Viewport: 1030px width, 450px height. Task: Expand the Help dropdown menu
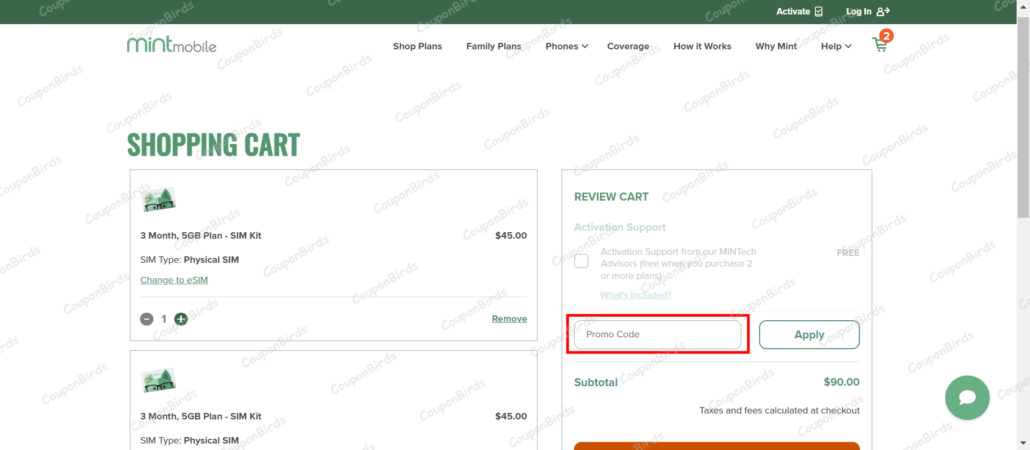(x=836, y=46)
